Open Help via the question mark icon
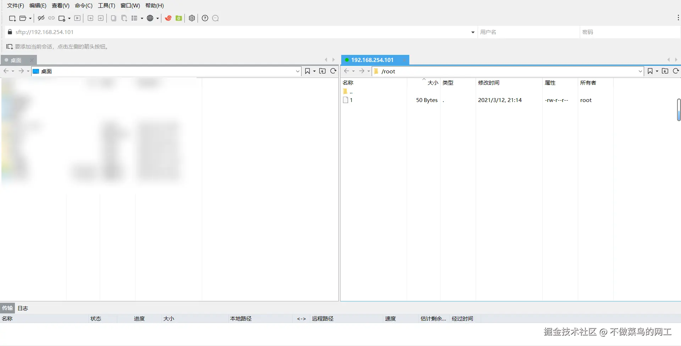Screen dimensions: 681x346 (x=205, y=18)
